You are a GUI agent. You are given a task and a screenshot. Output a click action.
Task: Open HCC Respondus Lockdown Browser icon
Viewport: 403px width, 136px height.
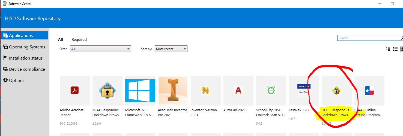click(336, 90)
